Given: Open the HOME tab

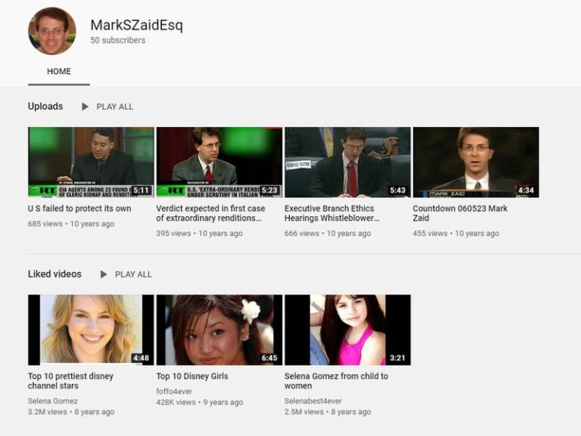Looking at the screenshot, I should [59, 72].
